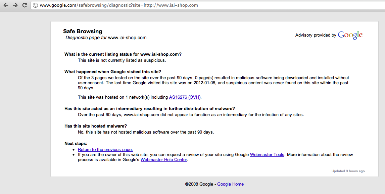
Task: Click 'Updated 3 hours ago' timestamp
Action: pos(348,171)
